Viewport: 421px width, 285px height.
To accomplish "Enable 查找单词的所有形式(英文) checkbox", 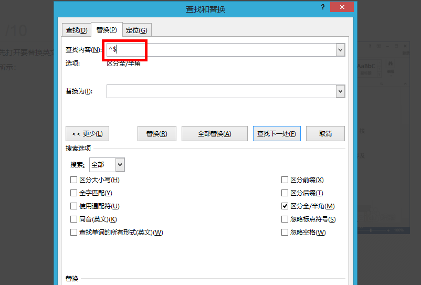I will click(73, 233).
